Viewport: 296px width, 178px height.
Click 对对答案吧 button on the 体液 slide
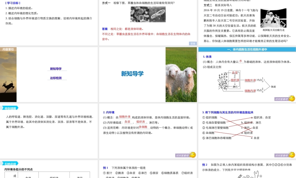pyautogui.click(x=281, y=99)
